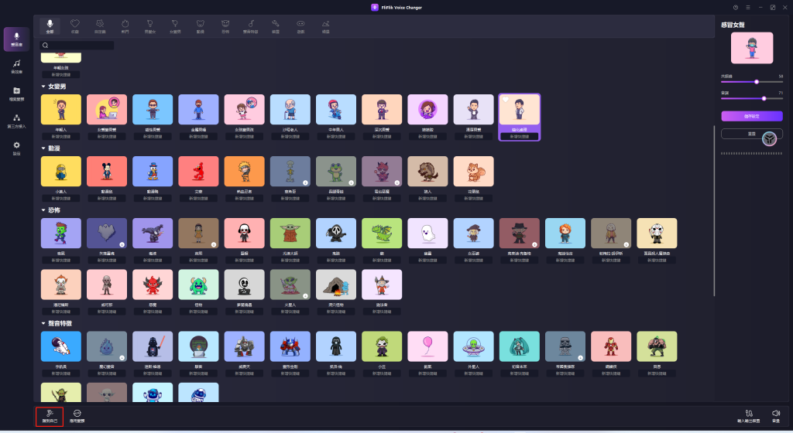This screenshot has height=433, width=793.
Task: Click add-hotkey button under Minion voice
Action: tap(60, 199)
